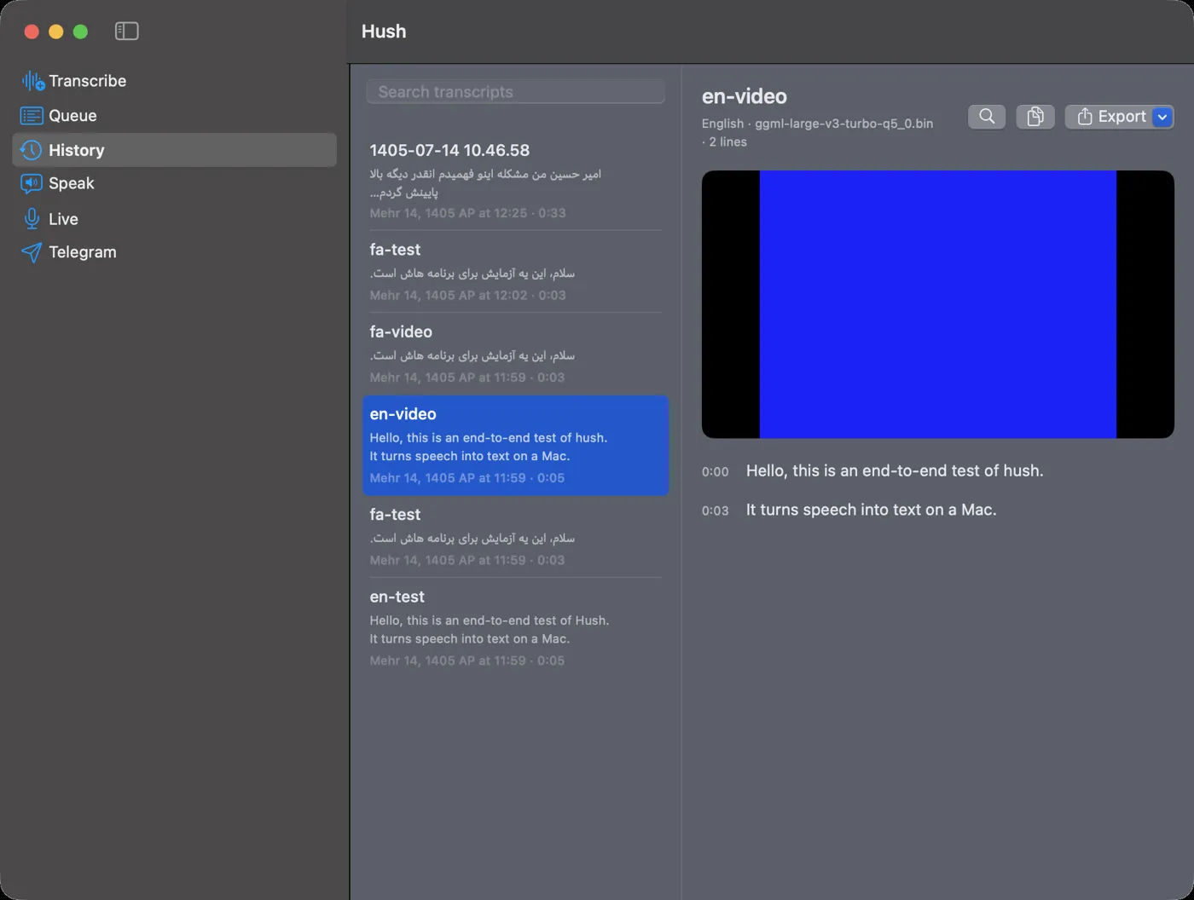Expand the Export dropdown arrow
This screenshot has width=1194, height=900.
coord(1162,117)
